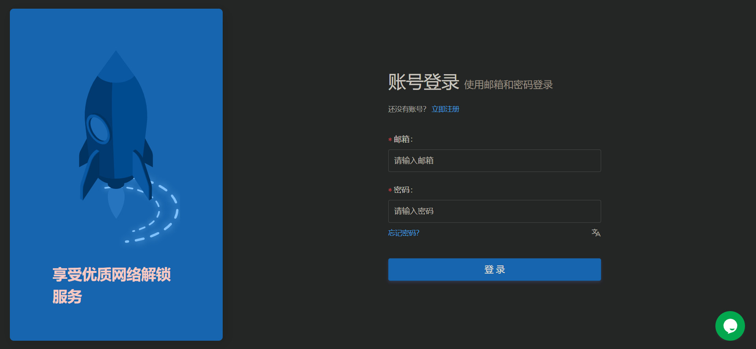Viewport: 756px width, 349px height.
Task: Click the rocket's left side fin
Action: 89,174
